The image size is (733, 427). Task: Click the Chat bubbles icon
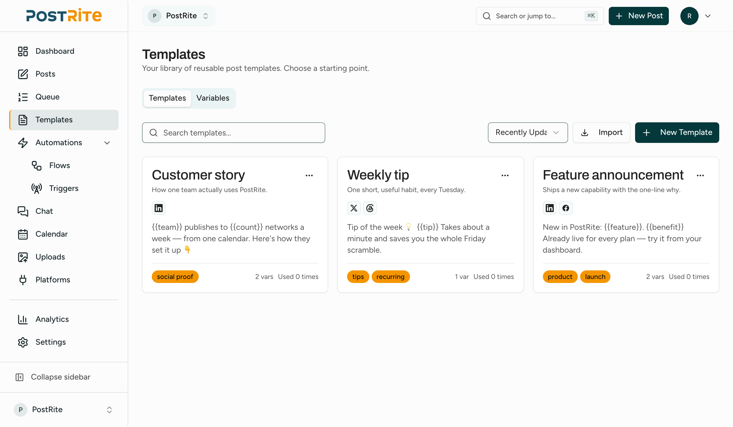coord(23,211)
